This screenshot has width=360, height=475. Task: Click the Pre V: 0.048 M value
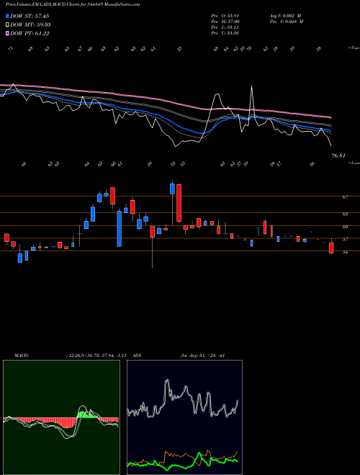[287, 22]
